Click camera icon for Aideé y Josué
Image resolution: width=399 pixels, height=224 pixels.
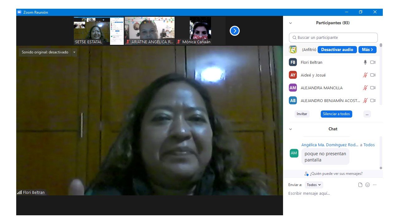[373, 75]
